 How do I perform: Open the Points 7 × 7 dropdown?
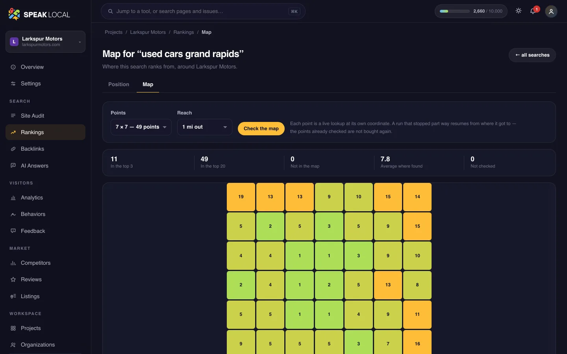point(141,127)
